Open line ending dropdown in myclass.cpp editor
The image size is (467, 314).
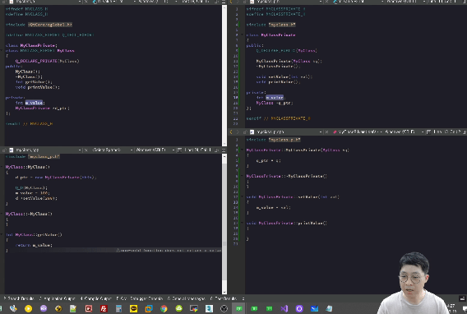[x=155, y=150]
